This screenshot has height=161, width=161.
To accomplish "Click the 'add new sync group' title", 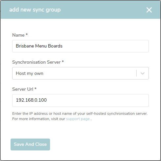I will click(x=35, y=10).
